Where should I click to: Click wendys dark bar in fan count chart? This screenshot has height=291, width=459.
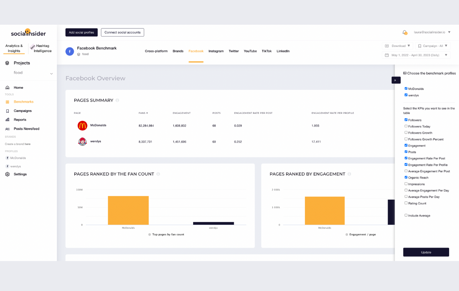pos(213,223)
